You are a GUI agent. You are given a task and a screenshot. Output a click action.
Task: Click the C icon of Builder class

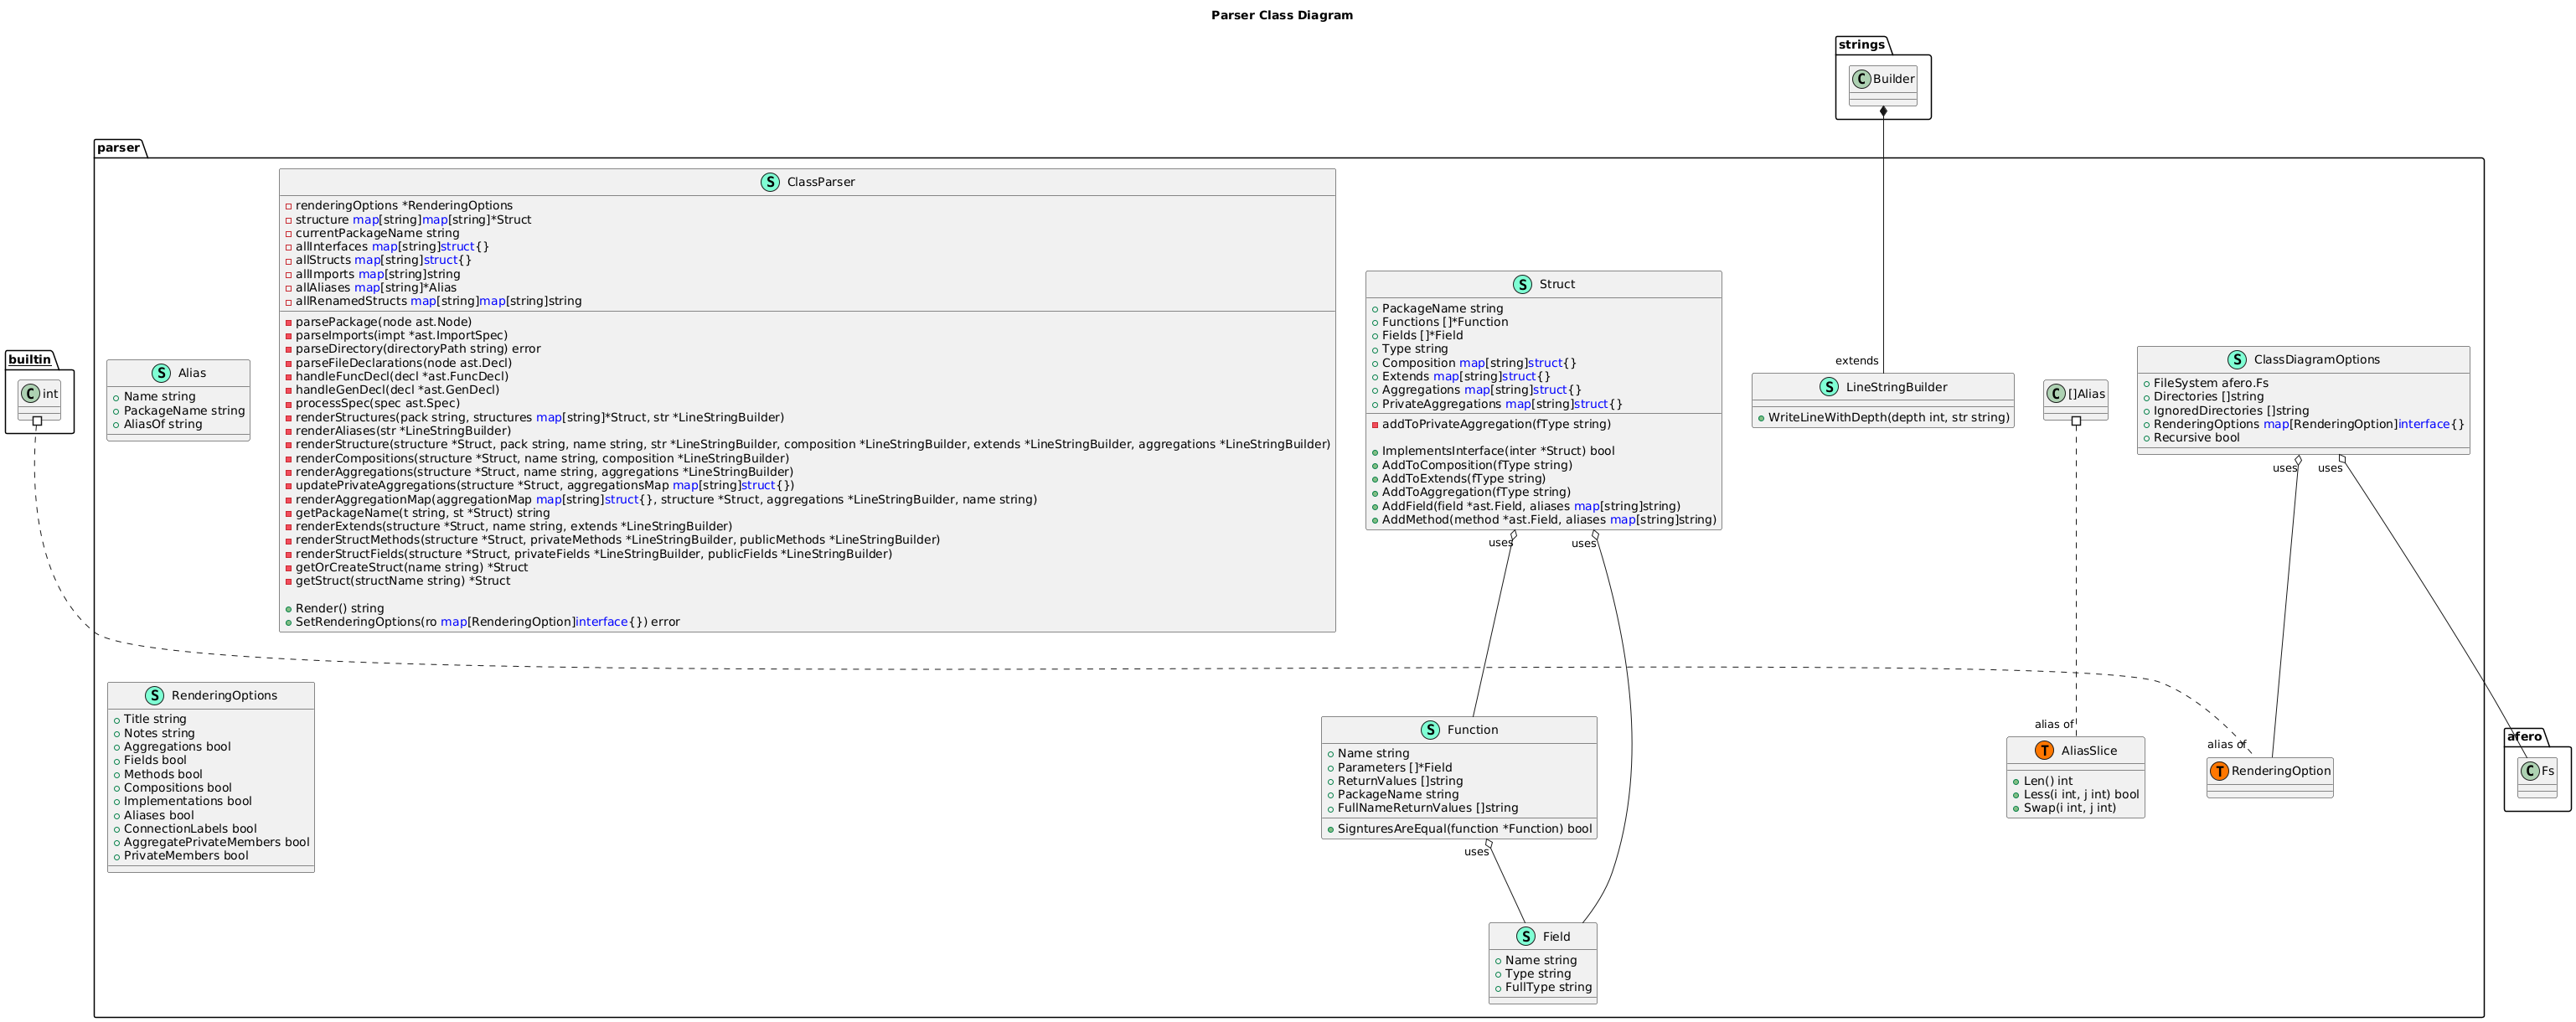[1860, 79]
